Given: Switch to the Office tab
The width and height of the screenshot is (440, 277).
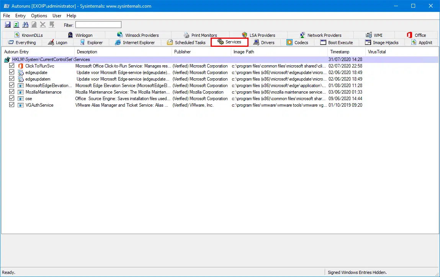Looking at the screenshot, I should [x=416, y=35].
